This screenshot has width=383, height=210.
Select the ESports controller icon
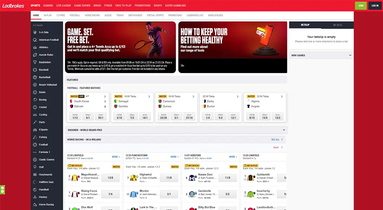pyautogui.click(x=35, y=130)
